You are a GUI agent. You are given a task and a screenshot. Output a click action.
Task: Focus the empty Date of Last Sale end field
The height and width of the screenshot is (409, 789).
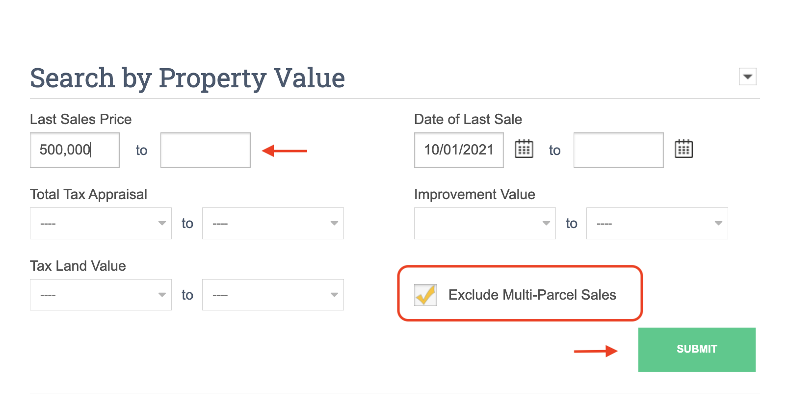(x=618, y=150)
